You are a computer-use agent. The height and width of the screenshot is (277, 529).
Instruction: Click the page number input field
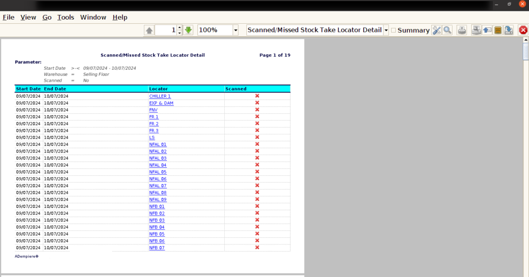pyautogui.click(x=166, y=30)
